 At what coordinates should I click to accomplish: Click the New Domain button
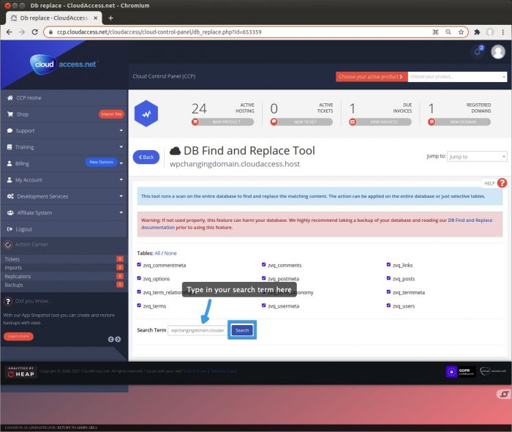459,122
